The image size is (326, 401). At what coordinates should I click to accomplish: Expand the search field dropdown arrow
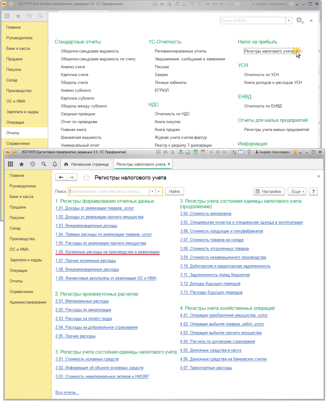152,192
